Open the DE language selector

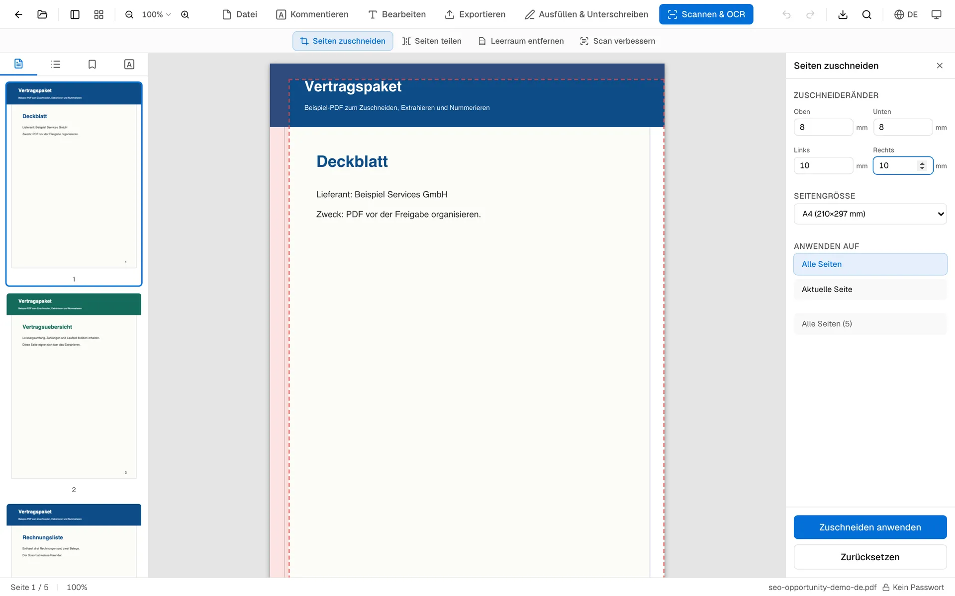[906, 14]
